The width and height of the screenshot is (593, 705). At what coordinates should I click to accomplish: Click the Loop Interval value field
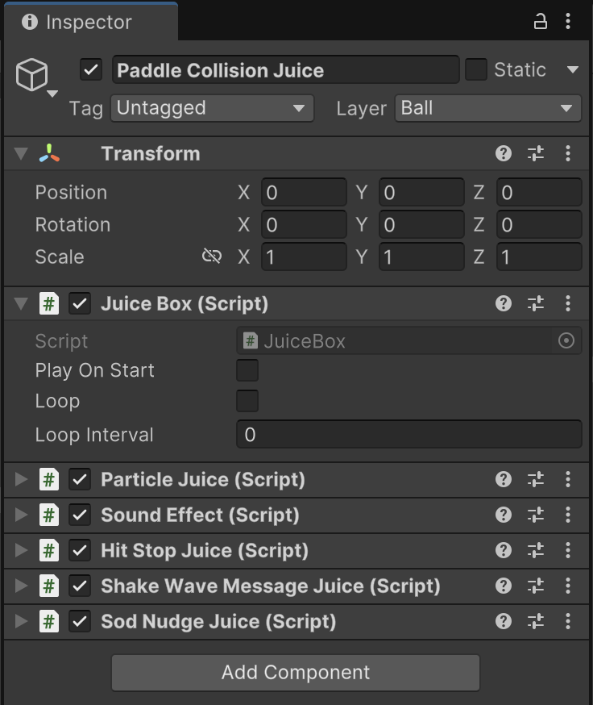point(408,434)
